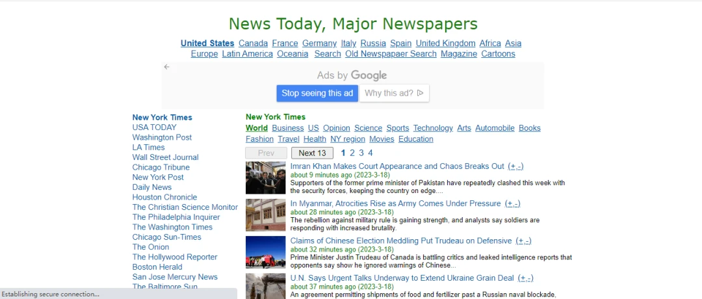Select the Opinion section tab
This screenshot has width=702, height=299.
pyautogui.click(x=337, y=128)
